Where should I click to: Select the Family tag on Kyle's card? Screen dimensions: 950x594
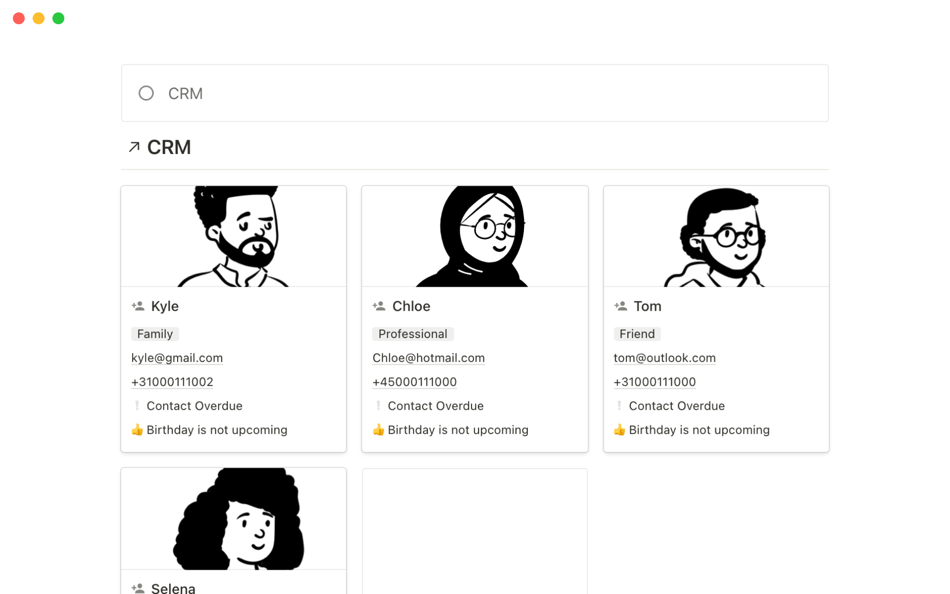point(155,334)
